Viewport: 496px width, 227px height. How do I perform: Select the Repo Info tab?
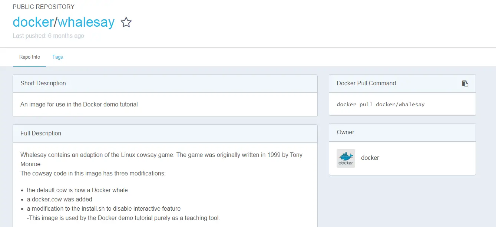30,57
